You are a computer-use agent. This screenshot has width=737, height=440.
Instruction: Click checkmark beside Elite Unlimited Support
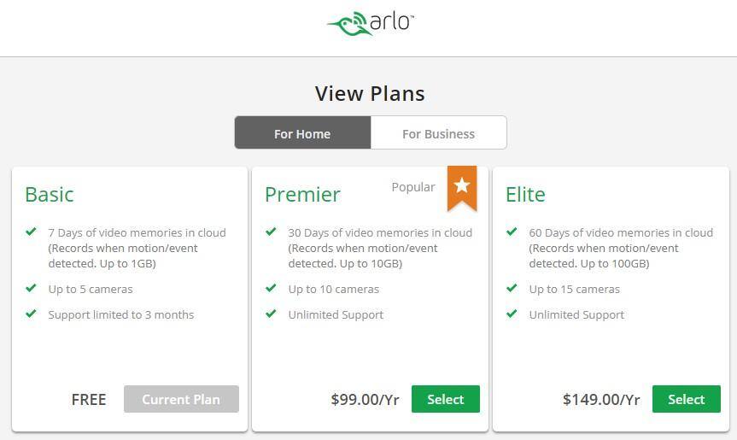[512, 314]
